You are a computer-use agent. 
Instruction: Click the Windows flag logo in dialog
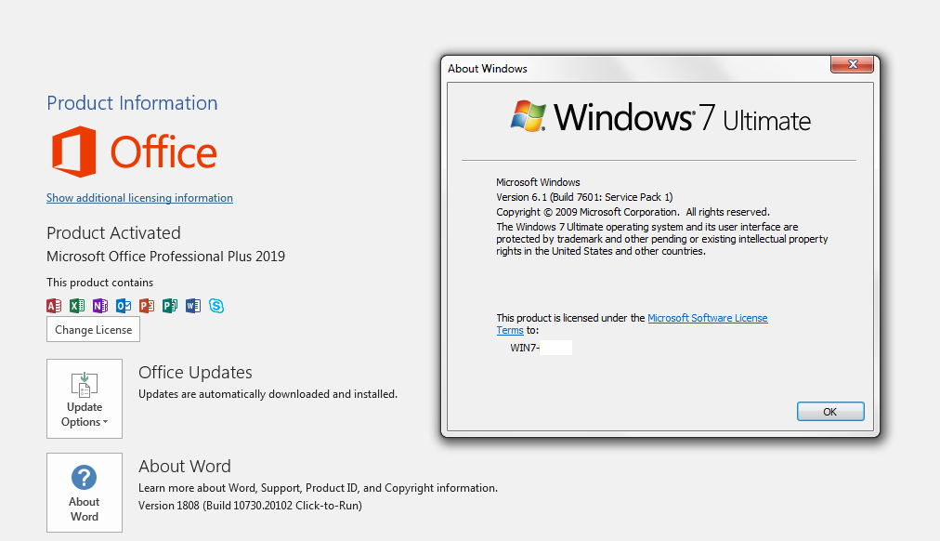529,116
